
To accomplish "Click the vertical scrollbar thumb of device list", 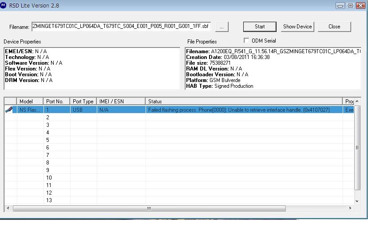I will pyautogui.click(x=357, y=148).
